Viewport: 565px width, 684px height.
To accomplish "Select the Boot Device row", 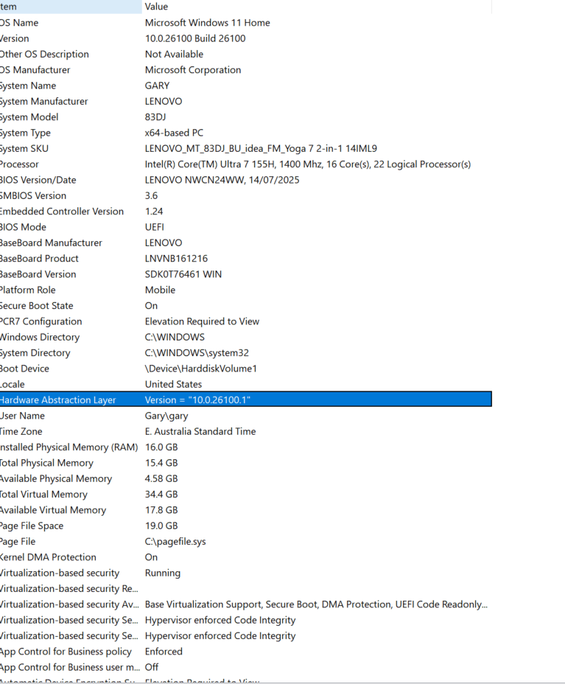I will 246,369.
